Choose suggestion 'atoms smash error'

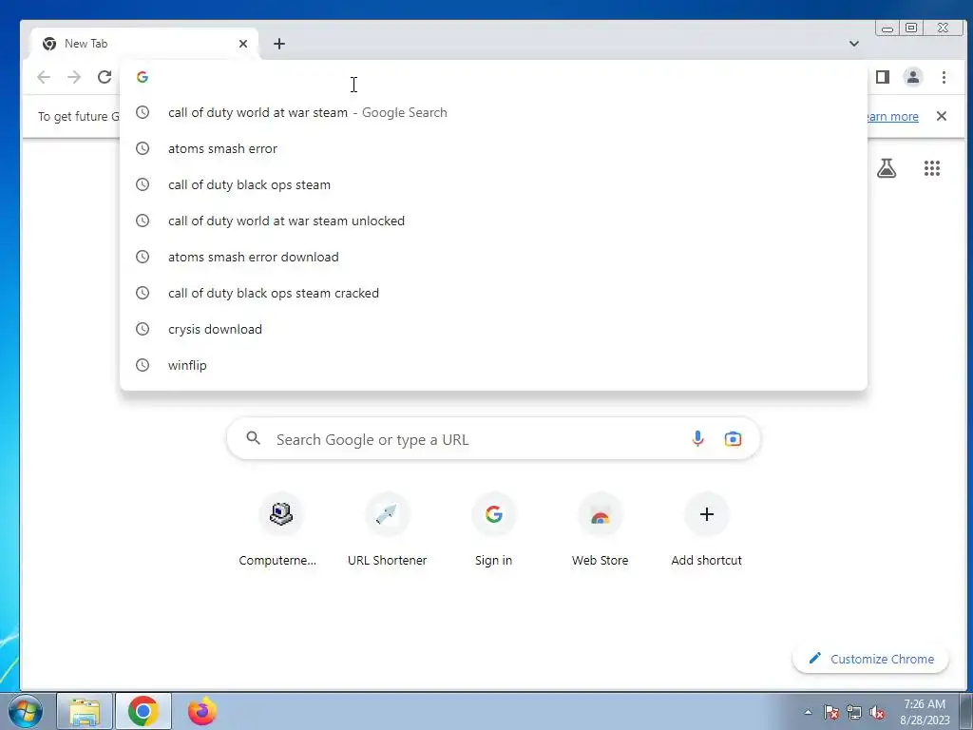(493, 148)
